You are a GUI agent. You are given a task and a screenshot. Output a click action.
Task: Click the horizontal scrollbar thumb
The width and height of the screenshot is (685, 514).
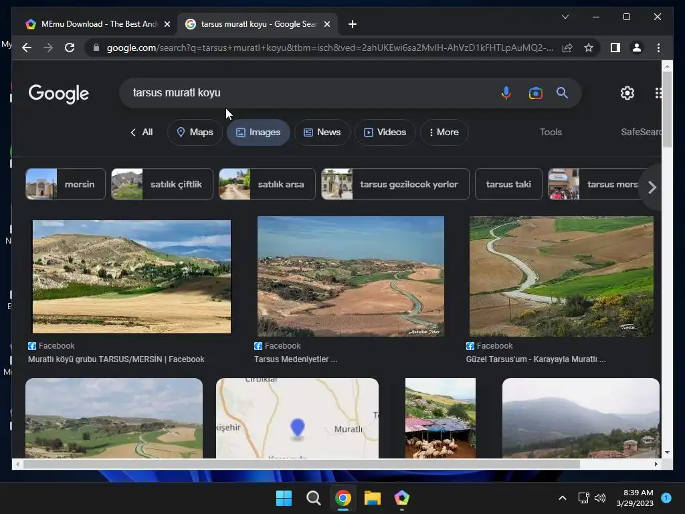(x=302, y=464)
